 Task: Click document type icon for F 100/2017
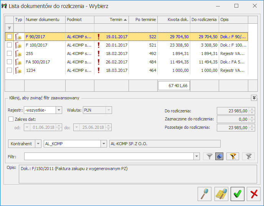pos(19,45)
